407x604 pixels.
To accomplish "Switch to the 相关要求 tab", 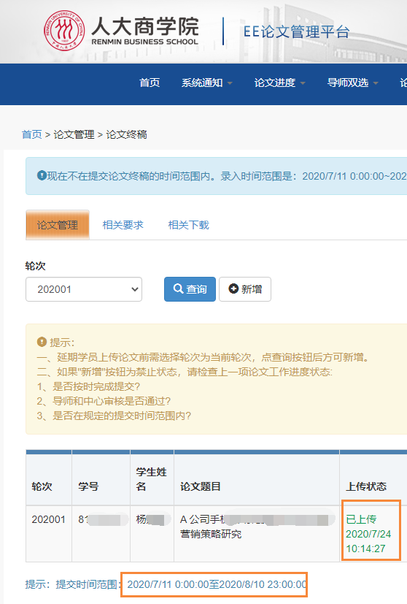I will 123,225.
